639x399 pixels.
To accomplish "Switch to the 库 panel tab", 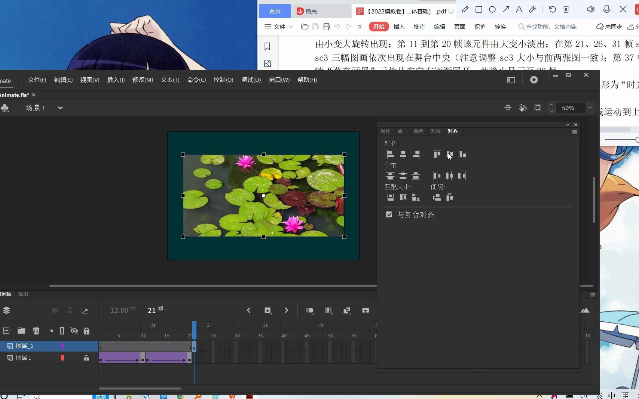I will tap(400, 131).
